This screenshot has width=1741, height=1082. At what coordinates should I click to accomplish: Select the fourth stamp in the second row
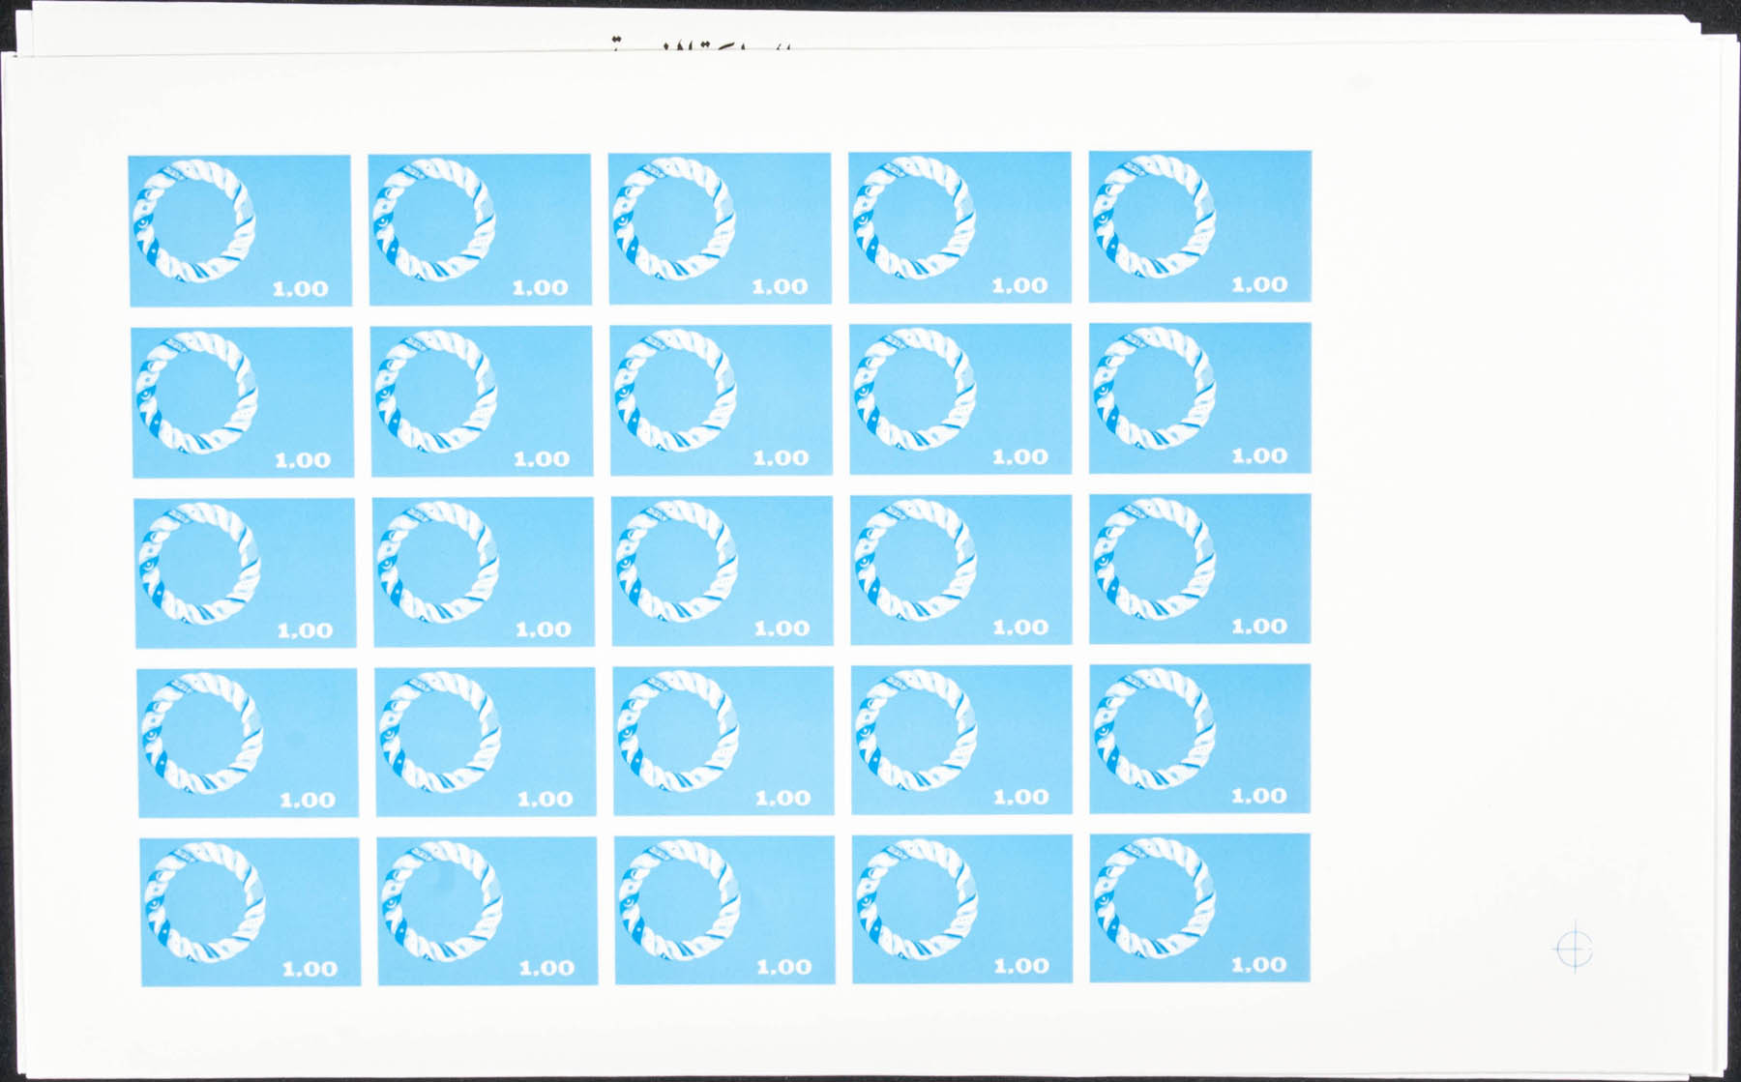tap(960, 399)
